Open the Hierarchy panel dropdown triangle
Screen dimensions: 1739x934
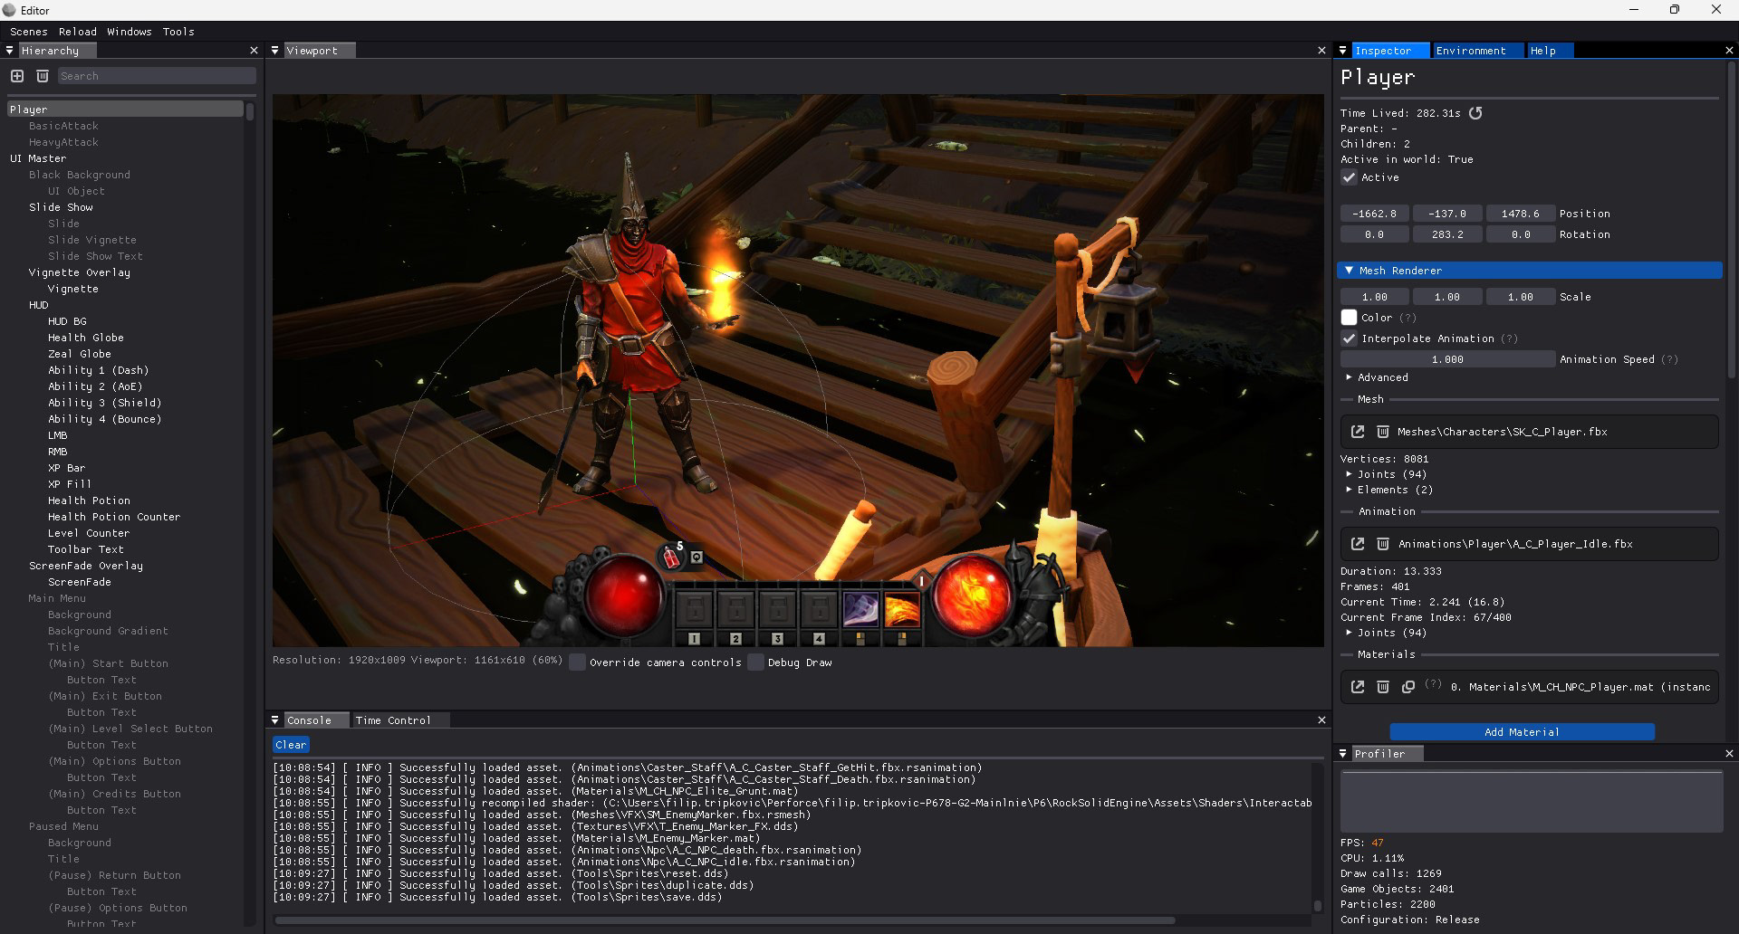(9, 51)
